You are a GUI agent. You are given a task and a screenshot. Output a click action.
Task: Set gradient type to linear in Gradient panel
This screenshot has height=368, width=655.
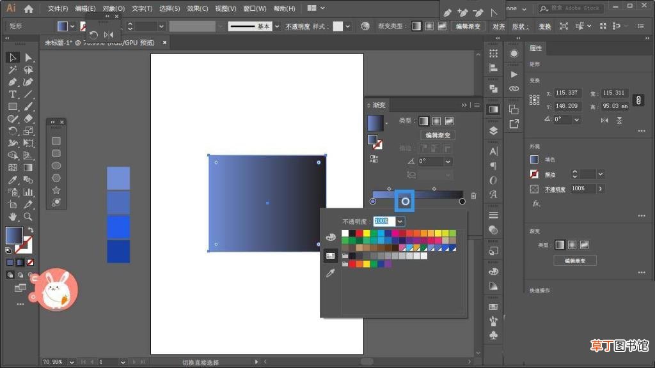pos(423,121)
